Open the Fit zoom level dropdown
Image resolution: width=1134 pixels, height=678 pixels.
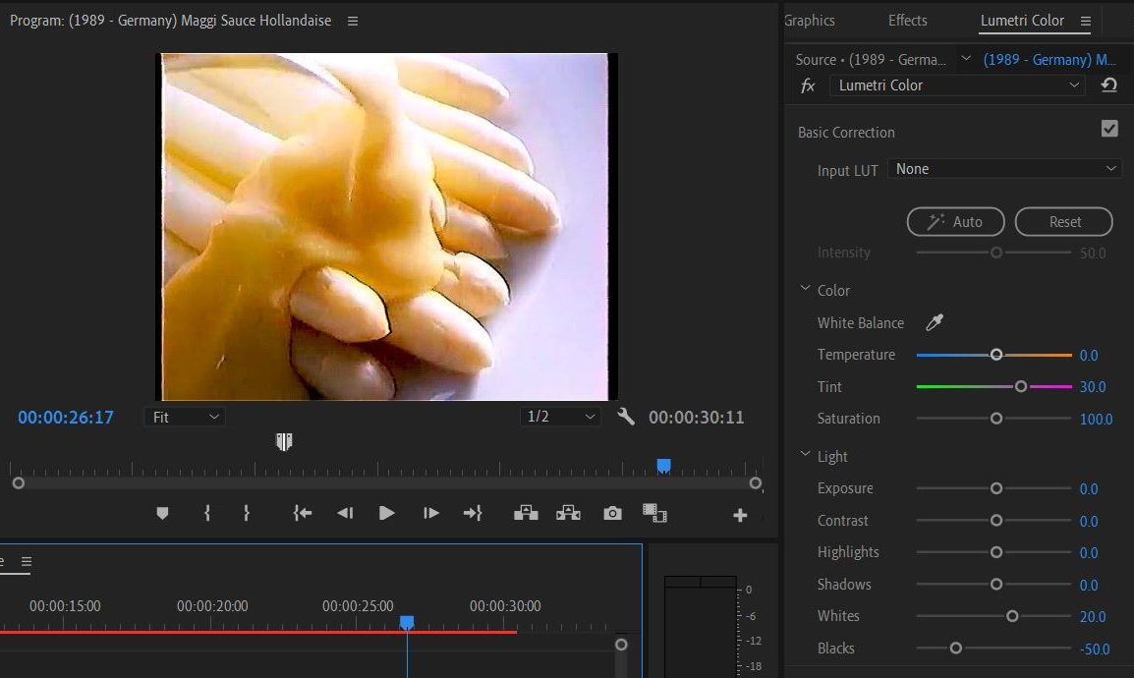coord(185,417)
